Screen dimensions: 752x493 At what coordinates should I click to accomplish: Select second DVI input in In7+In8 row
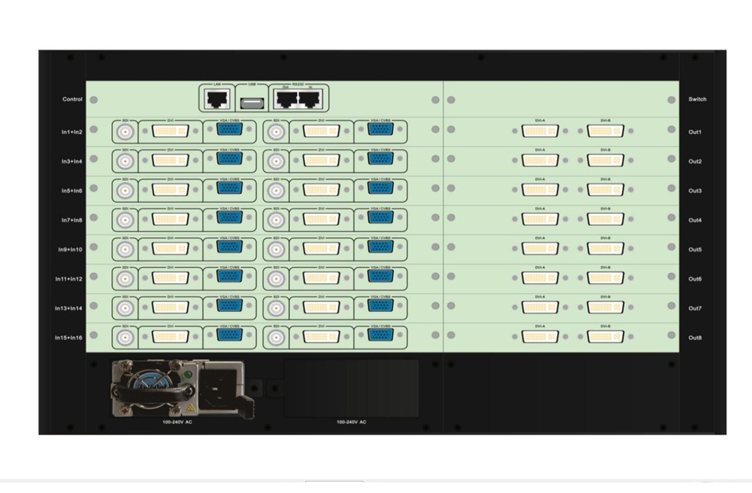click(x=321, y=219)
